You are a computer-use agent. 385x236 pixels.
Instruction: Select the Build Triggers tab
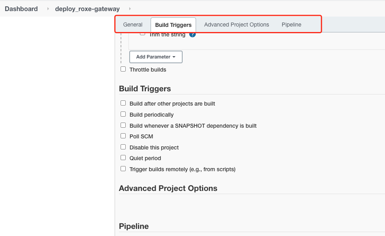point(174,25)
